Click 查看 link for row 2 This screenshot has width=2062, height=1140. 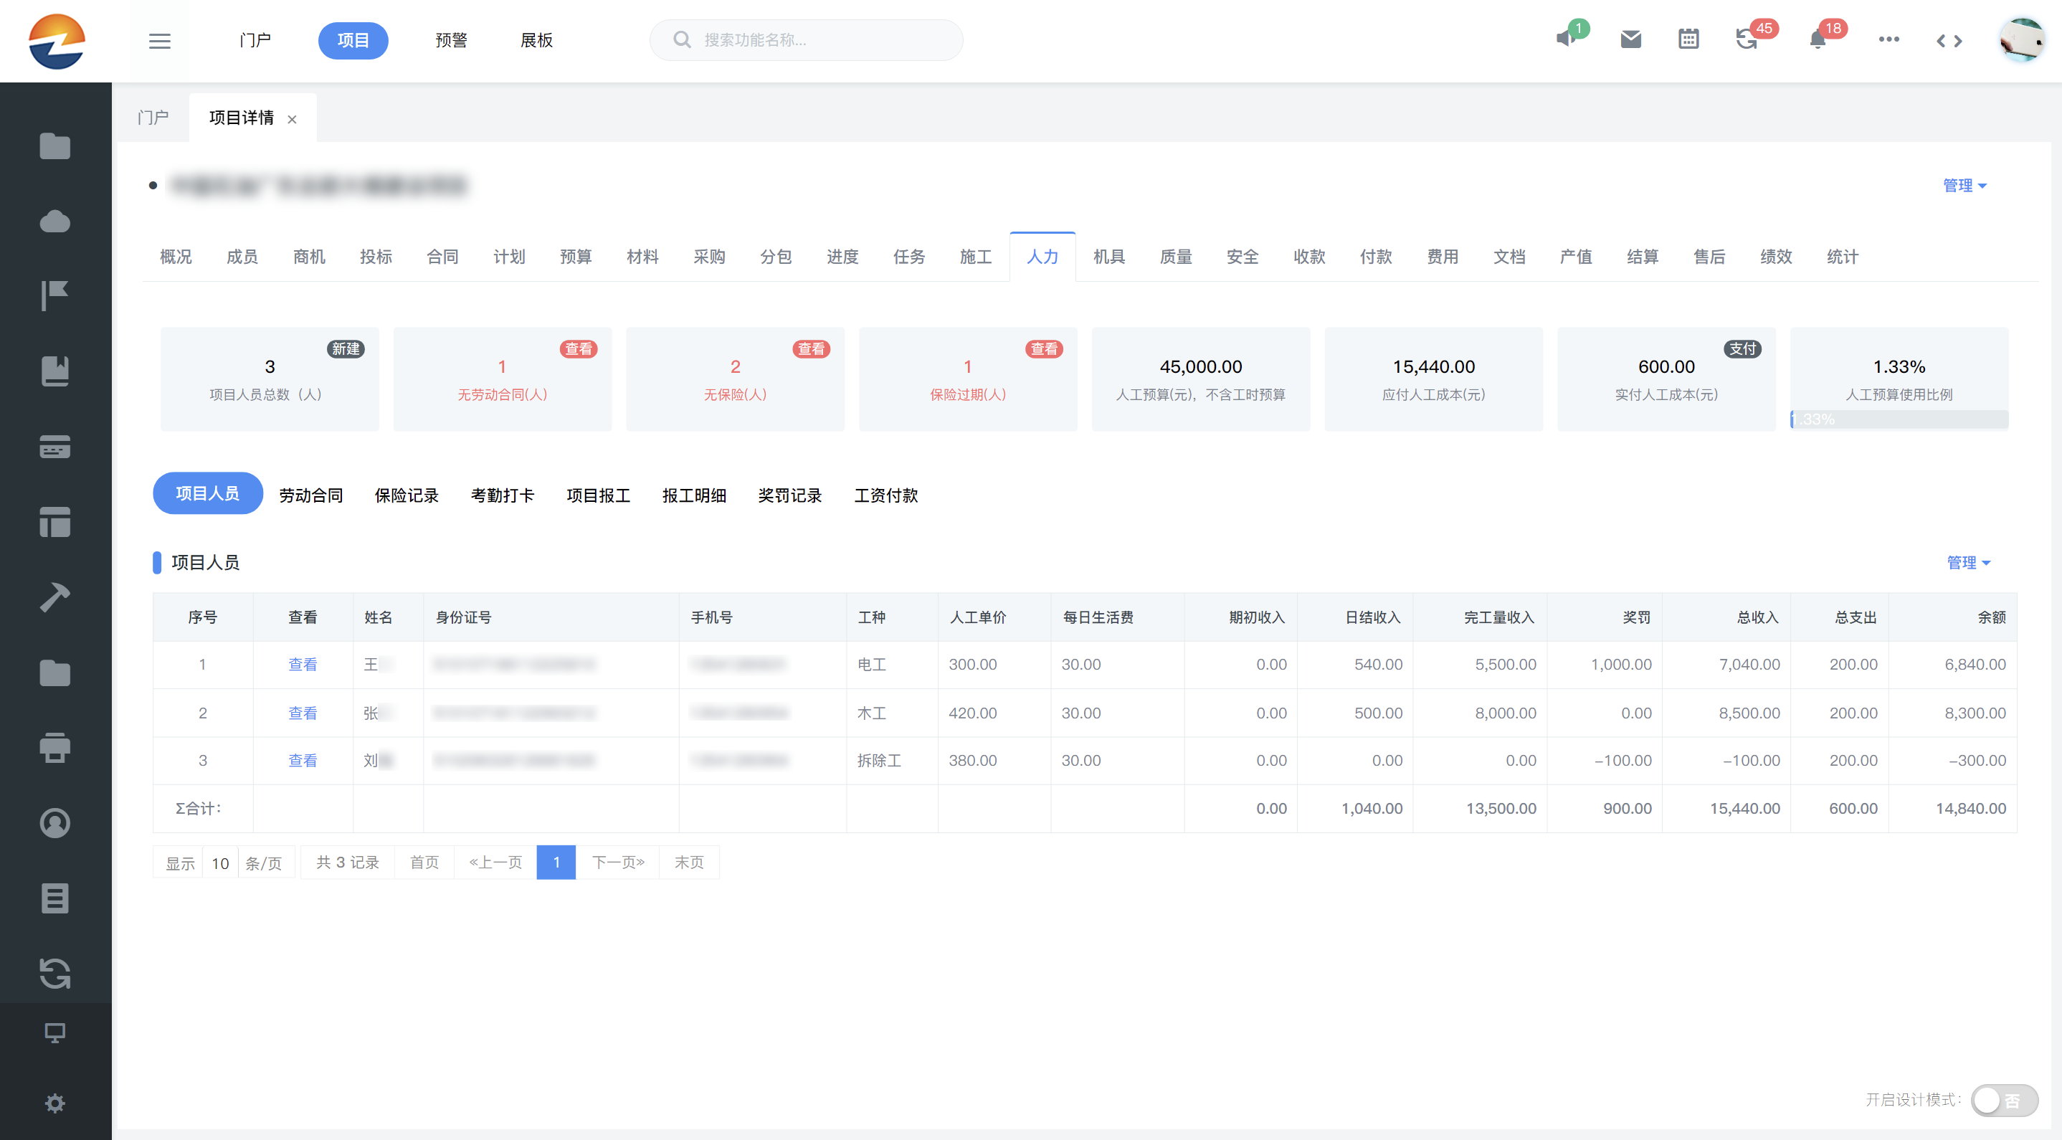coord(303,713)
